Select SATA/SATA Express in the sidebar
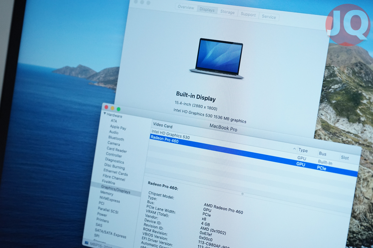Screen dimensions: 373x248 pos(110,233)
